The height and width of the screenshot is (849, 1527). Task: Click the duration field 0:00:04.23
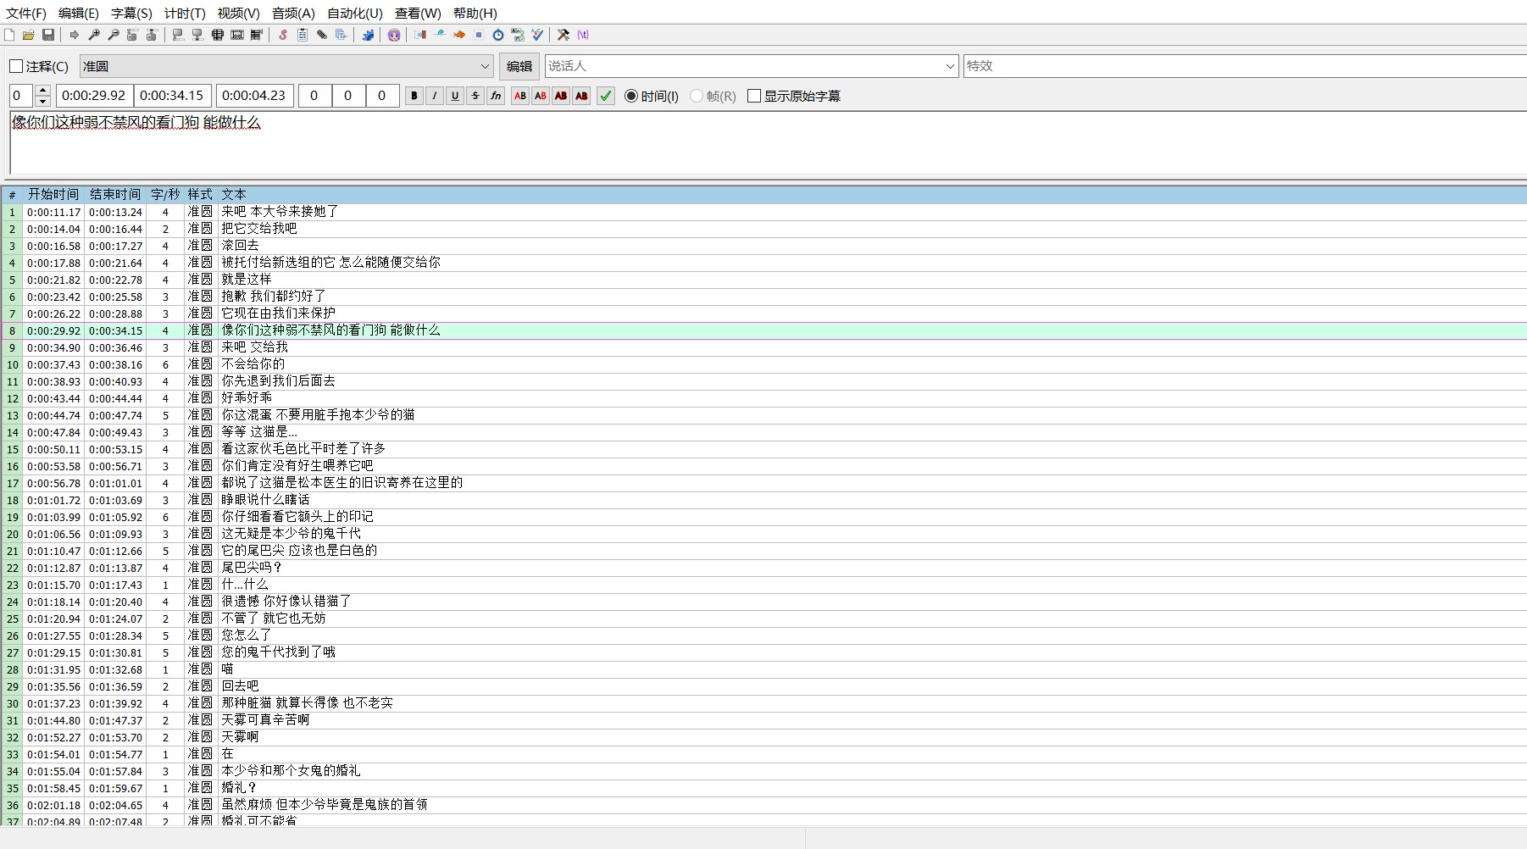point(254,96)
